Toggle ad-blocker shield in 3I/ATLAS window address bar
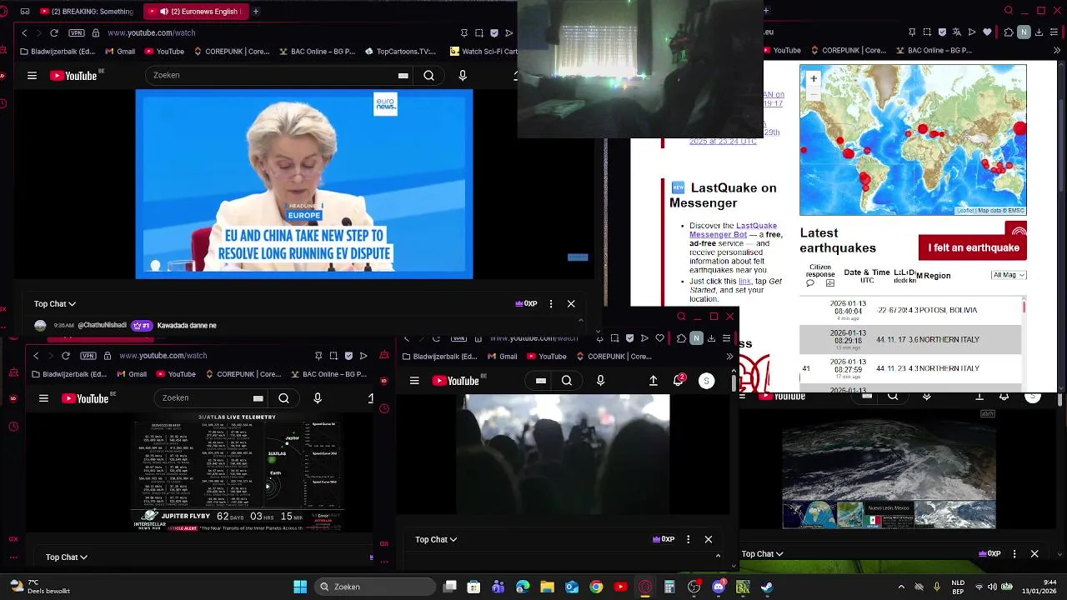Screen dimensions: 1067x600 pos(348,356)
